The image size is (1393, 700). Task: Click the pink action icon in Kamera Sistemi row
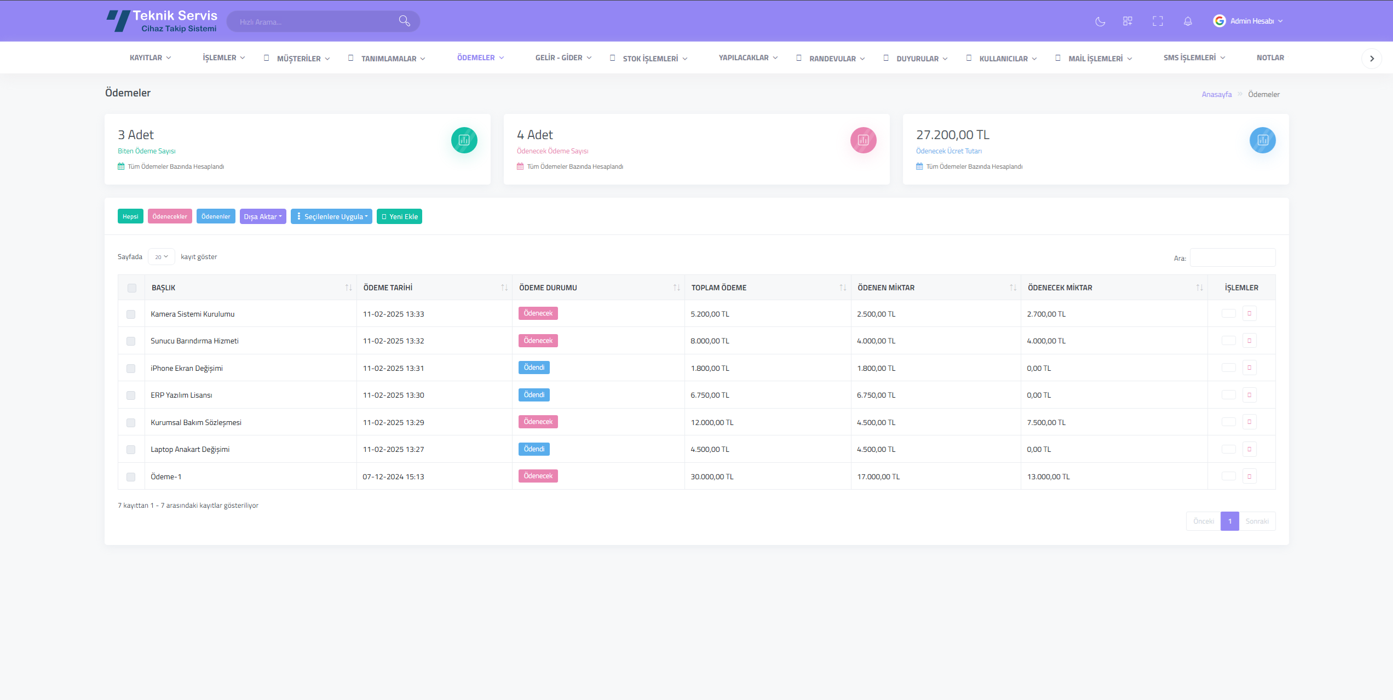[x=1250, y=313]
